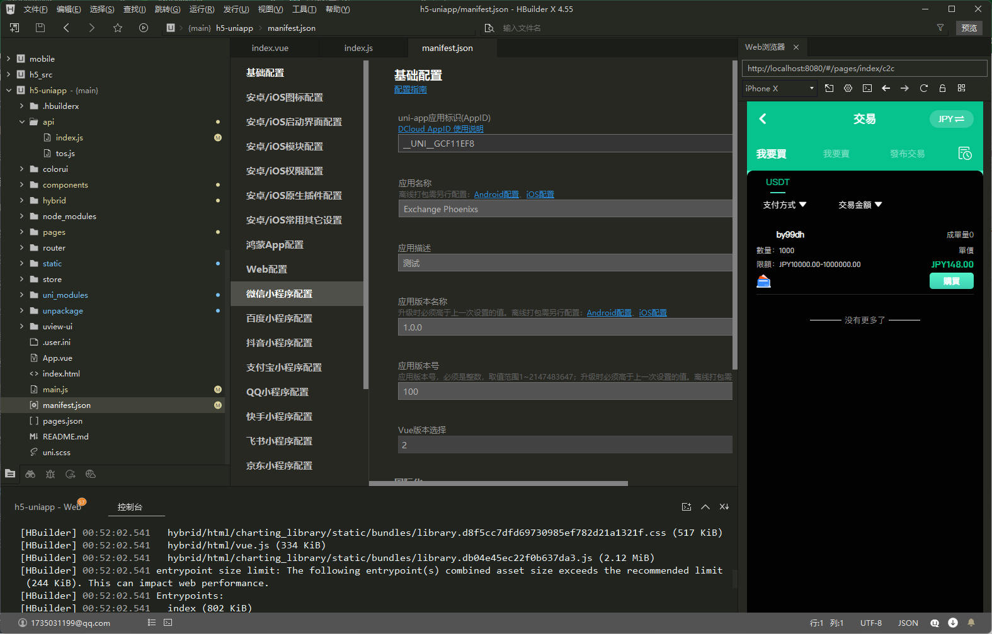
Task: Click the horizontal scrollbar under manifest editor
Action: pos(498,484)
